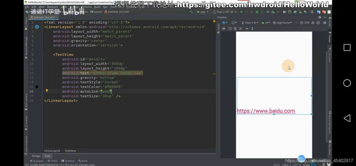
Task: Open the Gradle tool window
Action: (330, 22)
